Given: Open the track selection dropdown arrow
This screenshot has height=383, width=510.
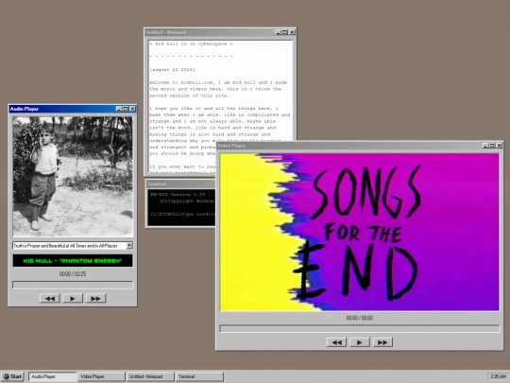Looking at the screenshot, I should [x=129, y=245].
